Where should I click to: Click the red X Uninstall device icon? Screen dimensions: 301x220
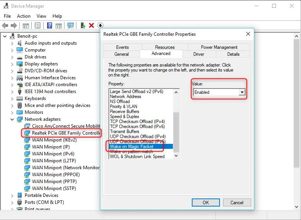pyautogui.click(x=91, y=25)
